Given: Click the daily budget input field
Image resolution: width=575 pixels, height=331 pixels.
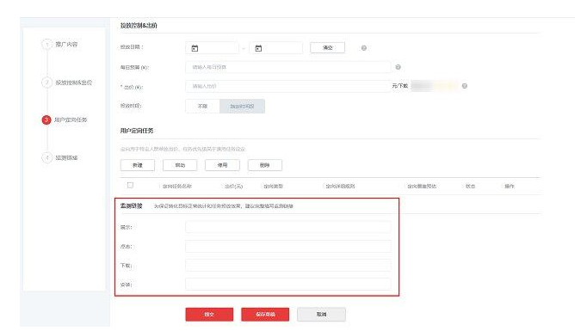Looking at the screenshot, I should 288,67.
